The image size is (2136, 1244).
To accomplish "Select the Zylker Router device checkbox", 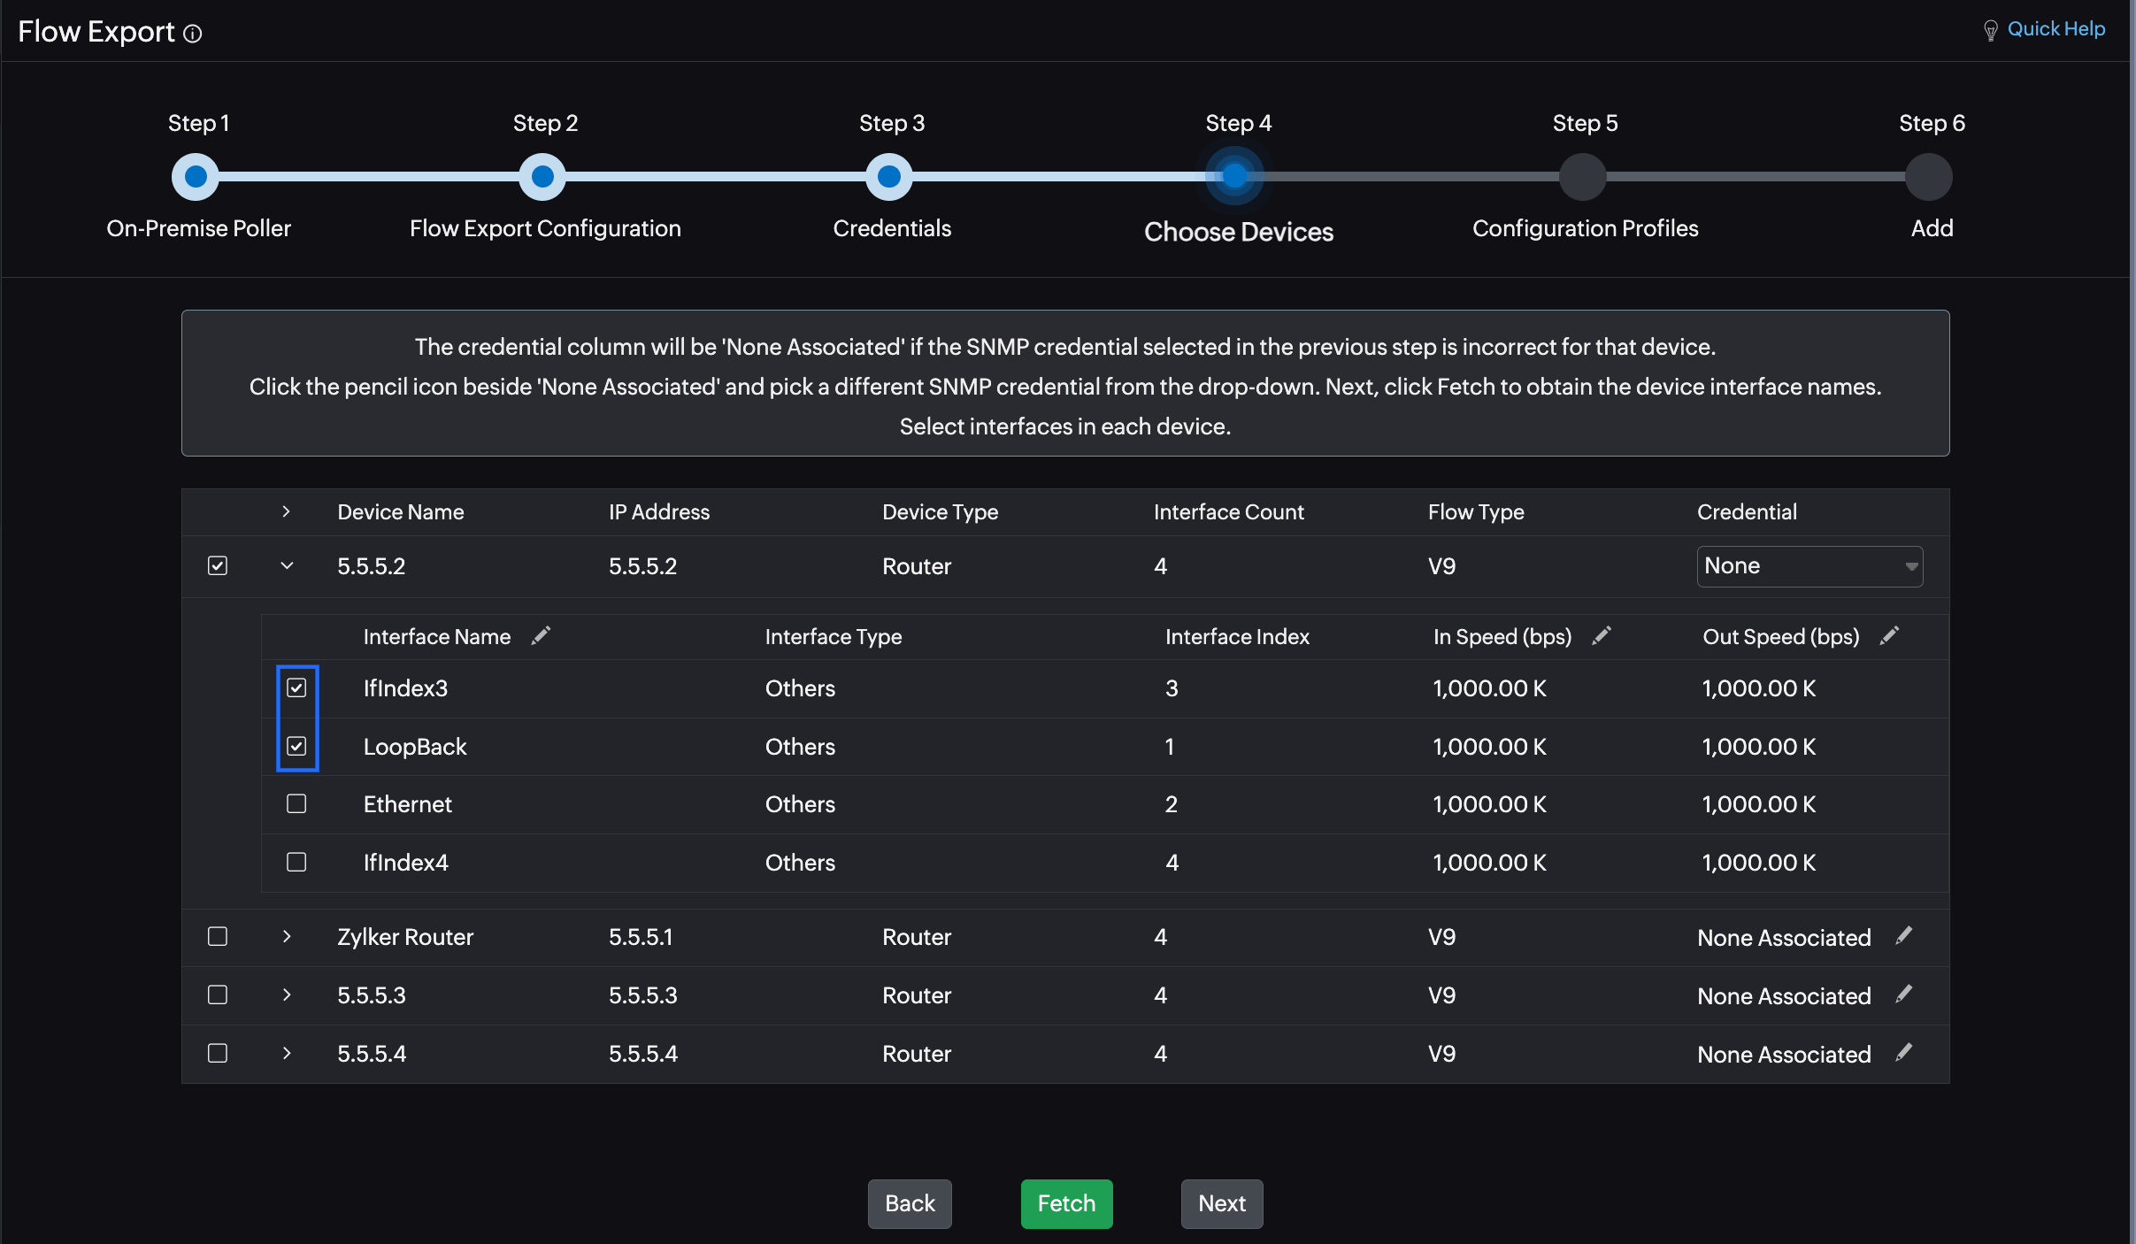I will [218, 936].
